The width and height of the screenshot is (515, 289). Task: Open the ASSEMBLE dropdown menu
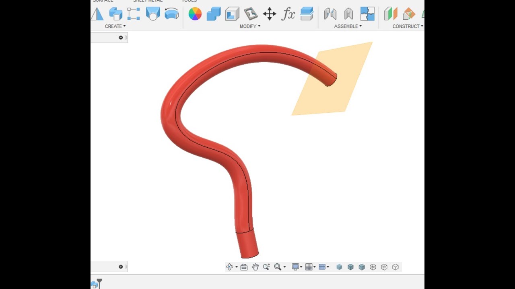[x=348, y=26]
